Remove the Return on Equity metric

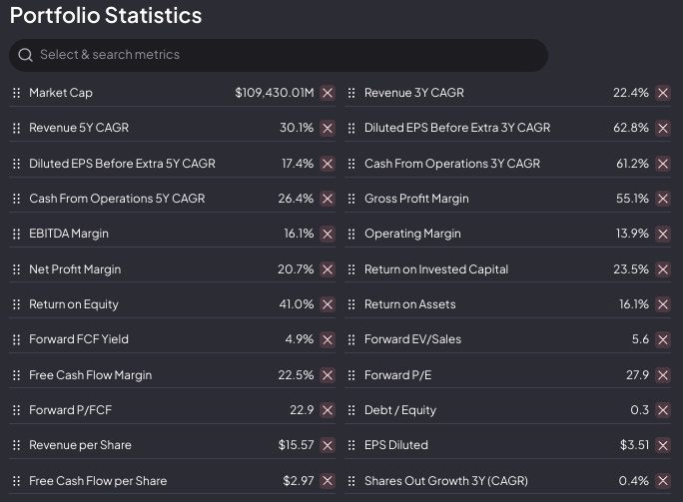pos(328,304)
